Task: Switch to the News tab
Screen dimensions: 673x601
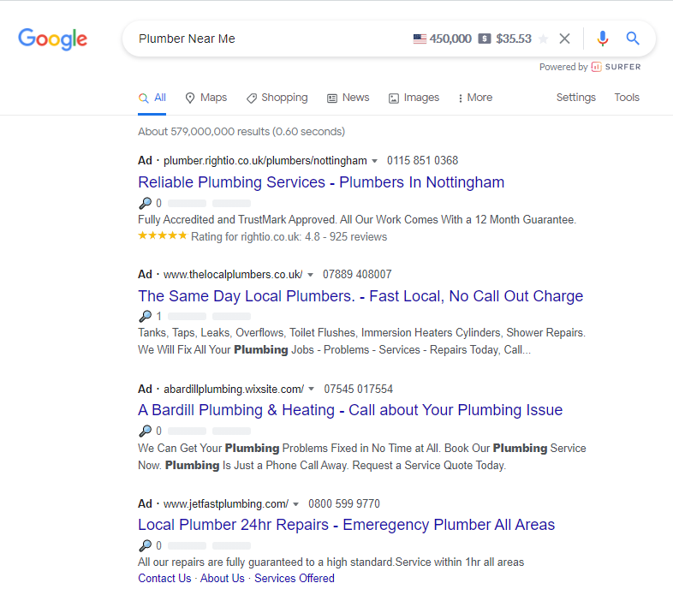Action: (x=348, y=98)
